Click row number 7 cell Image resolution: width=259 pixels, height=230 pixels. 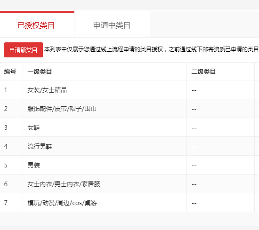tap(11, 203)
